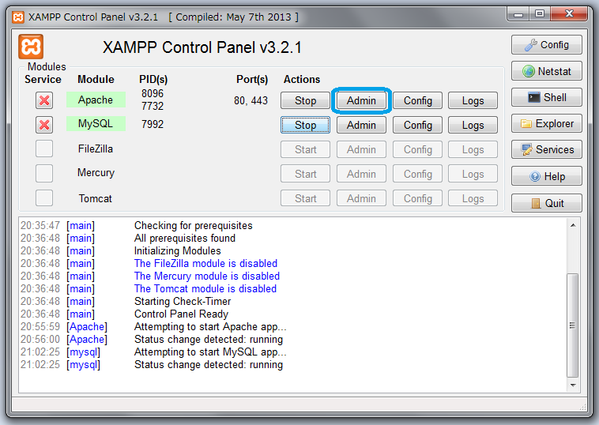Uninstall MySQL service via red X
The width and height of the screenshot is (599, 425).
[44, 125]
